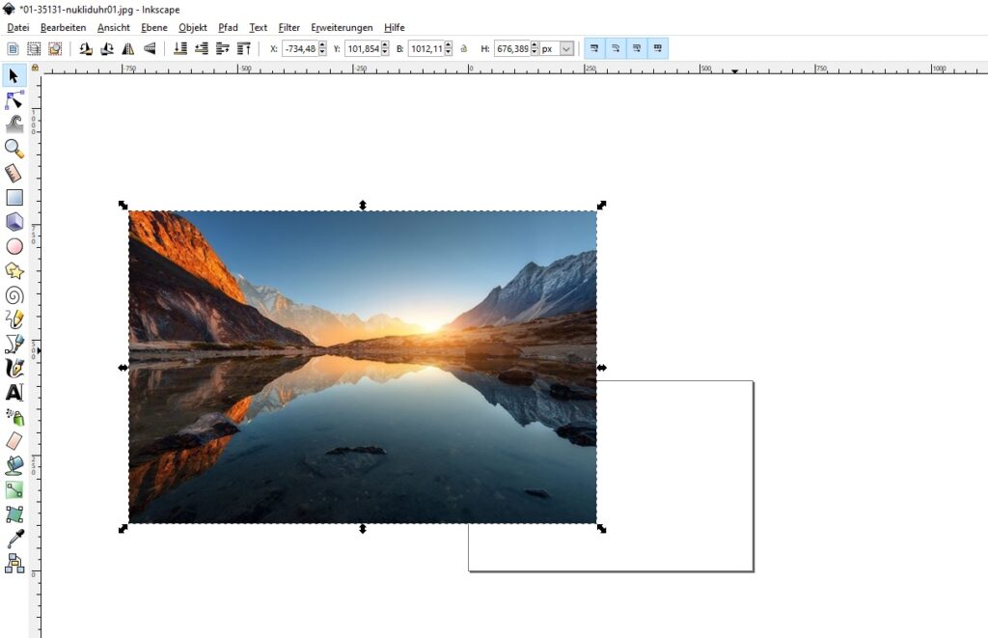988x638 pixels.
Task: Increase X coordinate with spinner up arrow
Action: [x=322, y=44]
